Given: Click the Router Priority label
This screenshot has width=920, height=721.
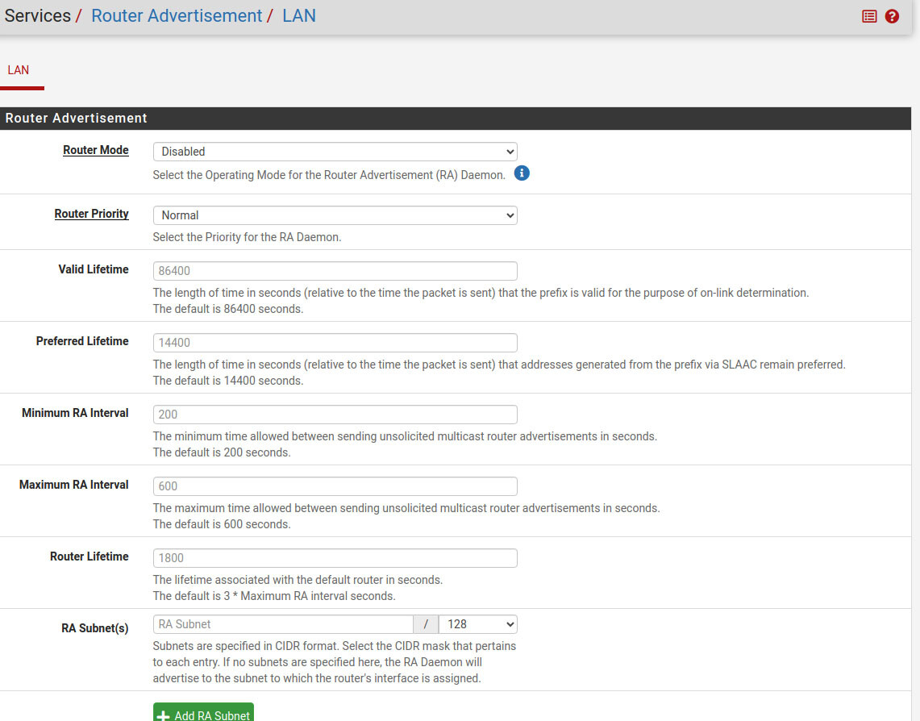Looking at the screenshot, I should pos(92,215).
